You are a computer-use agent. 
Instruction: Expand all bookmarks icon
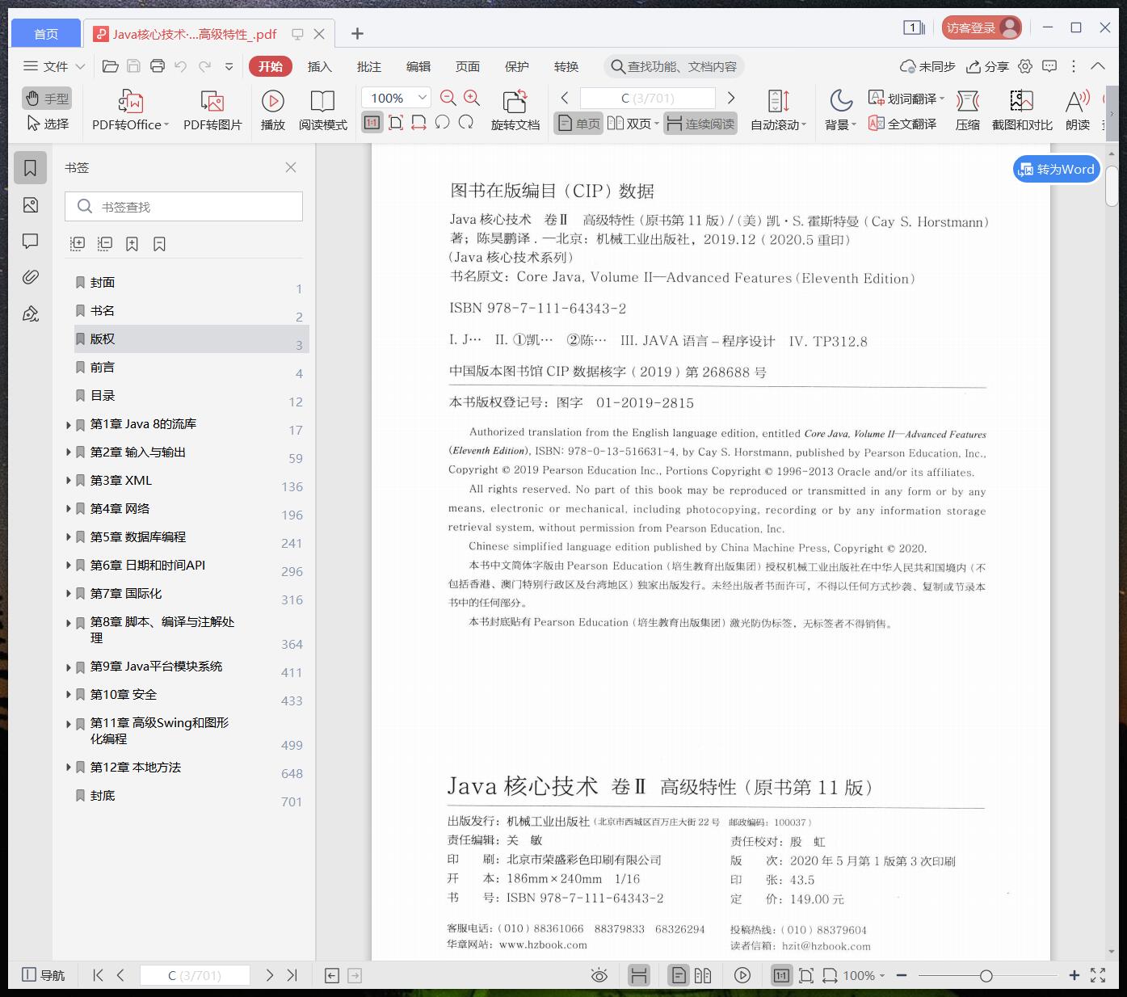click(x=78, y=243)
